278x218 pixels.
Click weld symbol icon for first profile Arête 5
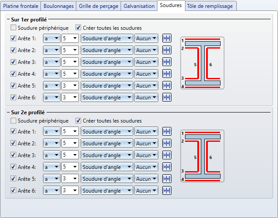[167, 86]
